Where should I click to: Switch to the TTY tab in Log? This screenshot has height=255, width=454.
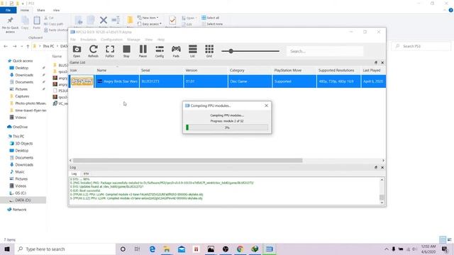pyautogui.click(x=86, y=174)
